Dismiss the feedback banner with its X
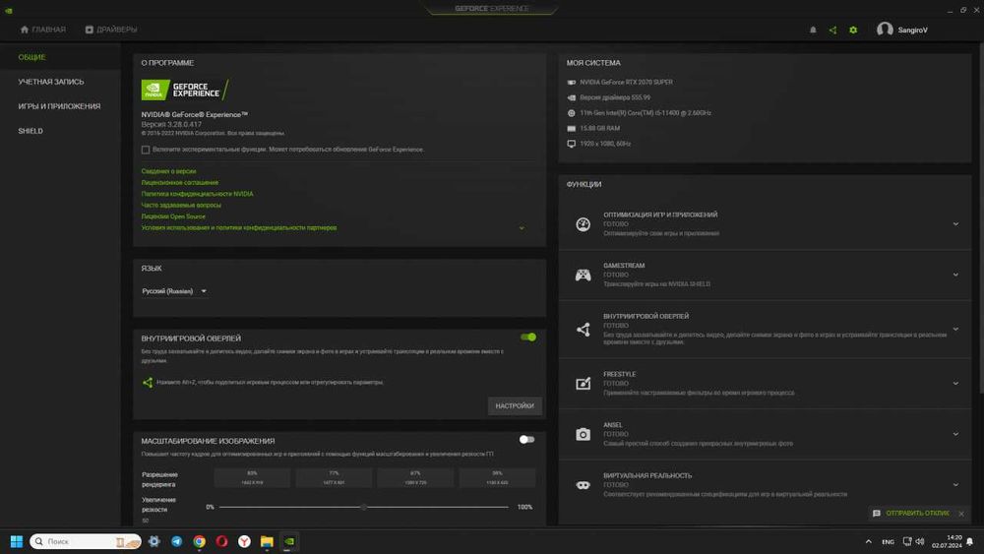This screenshot has height=554, width=984. [961, 514]
